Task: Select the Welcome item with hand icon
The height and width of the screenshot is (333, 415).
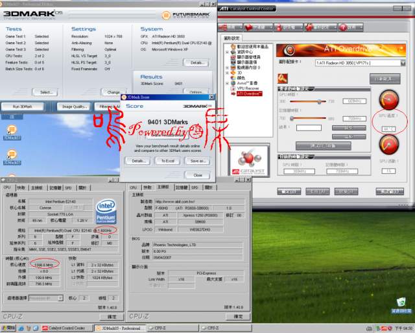Action: coord(250,47)
